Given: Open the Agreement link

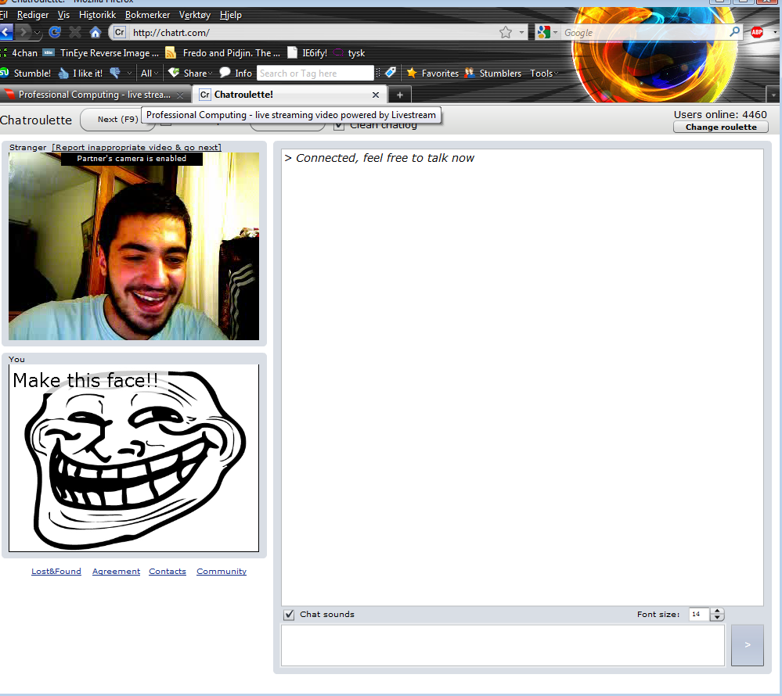Looking at the screenshot, I should click(116, 572).
